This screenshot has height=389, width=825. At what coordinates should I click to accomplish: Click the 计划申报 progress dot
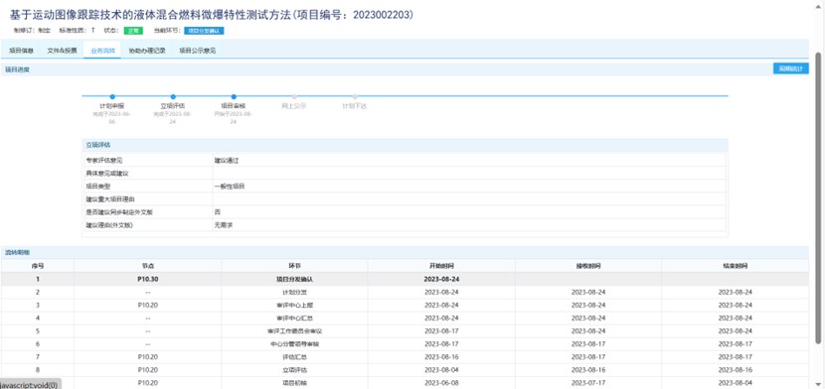[x=112, y=96]
